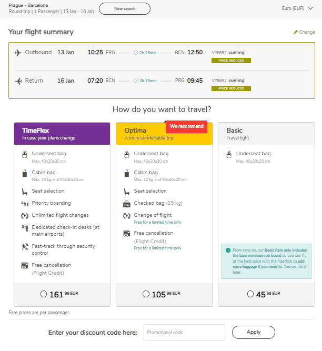Screen dimensions: 322x351
Task: Choose the Basic 45 EUR fare
Action: [250, 294]
